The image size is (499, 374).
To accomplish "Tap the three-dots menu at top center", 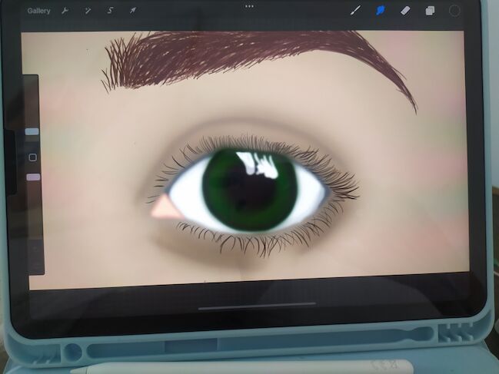I will [x=249, y=6].
